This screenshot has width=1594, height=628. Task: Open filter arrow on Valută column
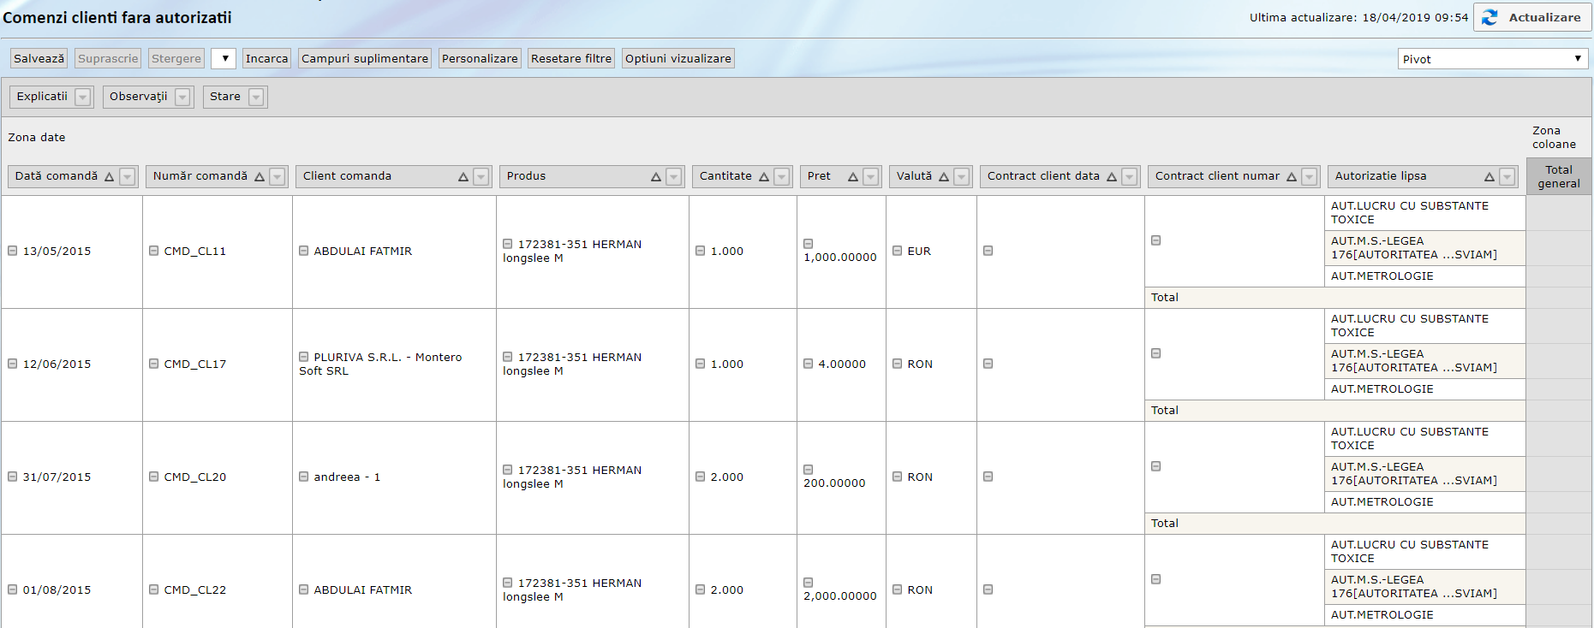click(962, 177)
